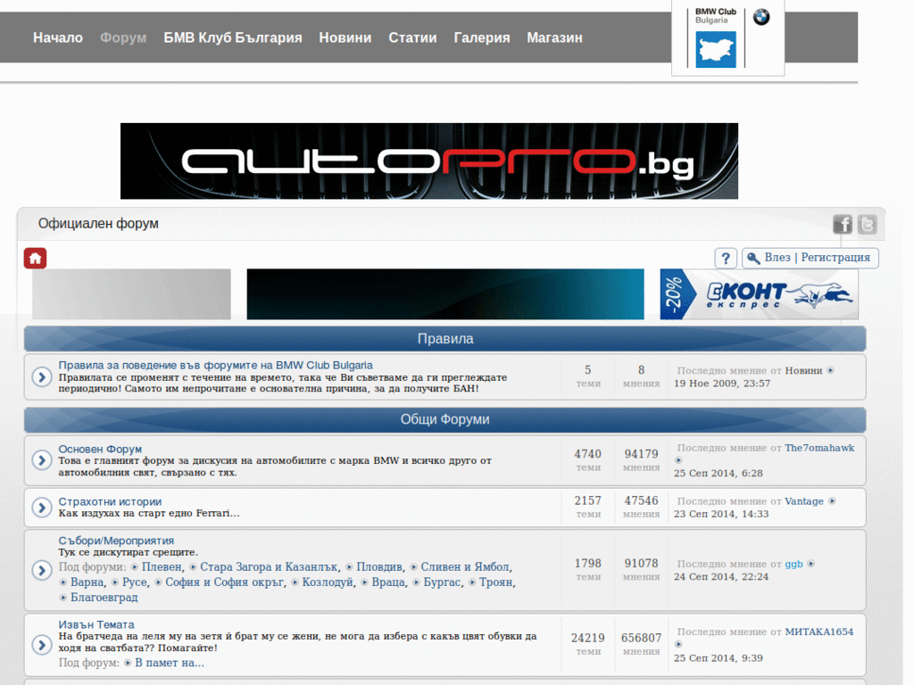View Vantage user profile
914x685 pixels.
point(804,501)
